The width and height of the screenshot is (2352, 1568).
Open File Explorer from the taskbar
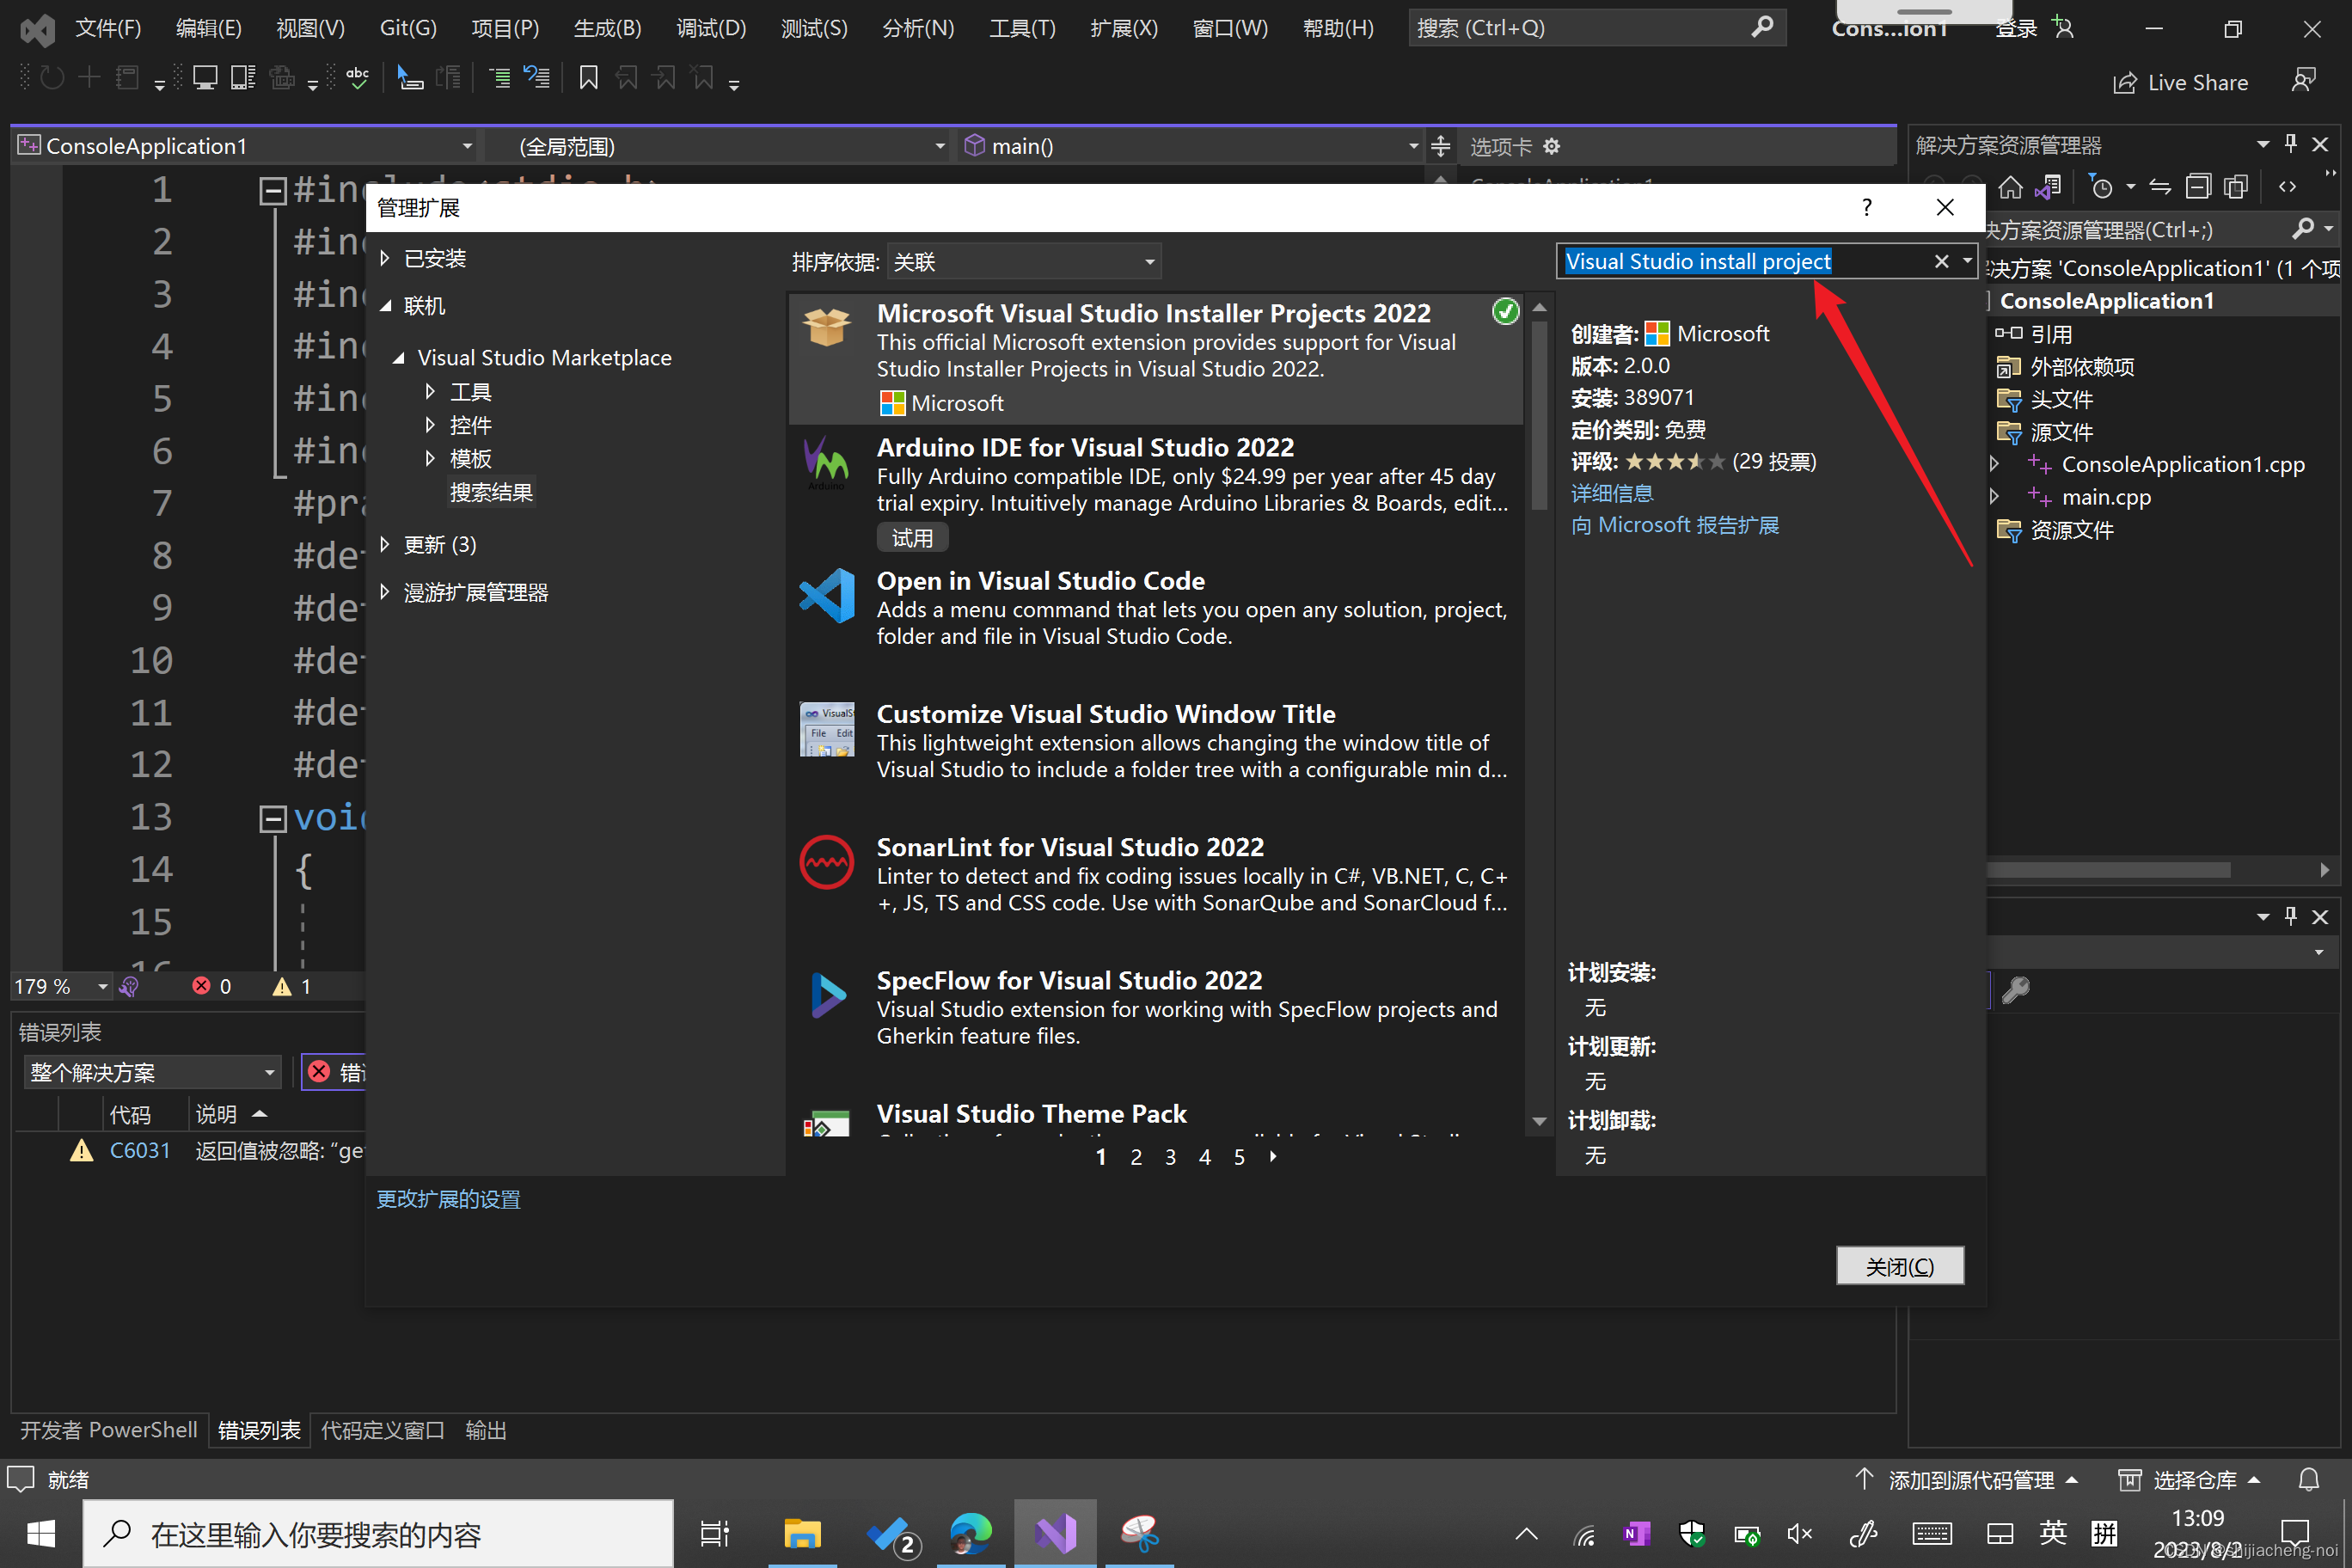click(802, 1533)
